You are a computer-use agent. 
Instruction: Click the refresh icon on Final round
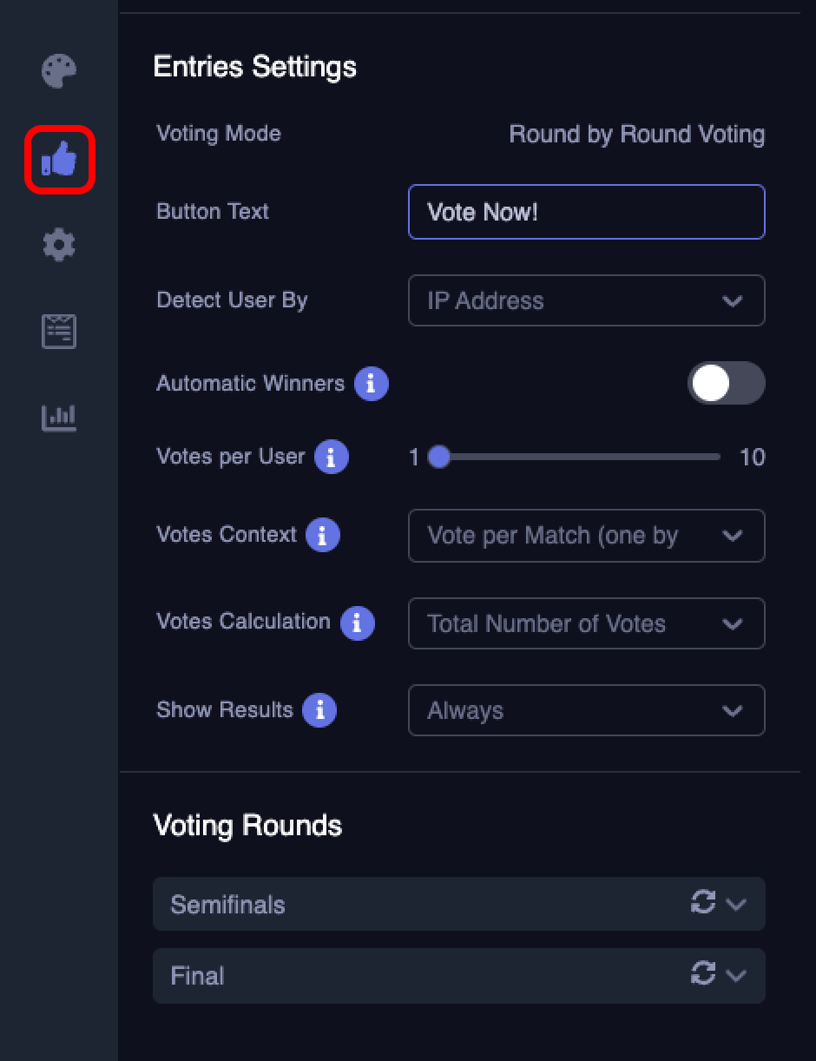click(x=704, y=975)
